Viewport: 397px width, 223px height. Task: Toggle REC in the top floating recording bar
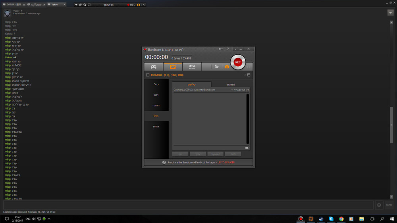click(131, 5)
